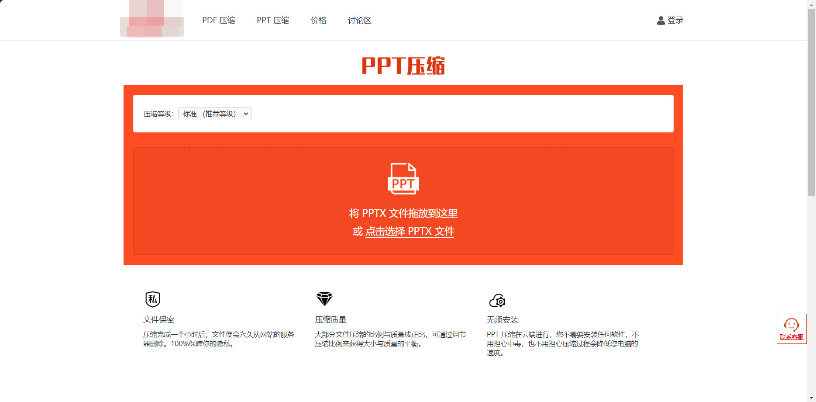Expand the 压缩等级 dropdown
816x402 pixels.
(215, 114)
